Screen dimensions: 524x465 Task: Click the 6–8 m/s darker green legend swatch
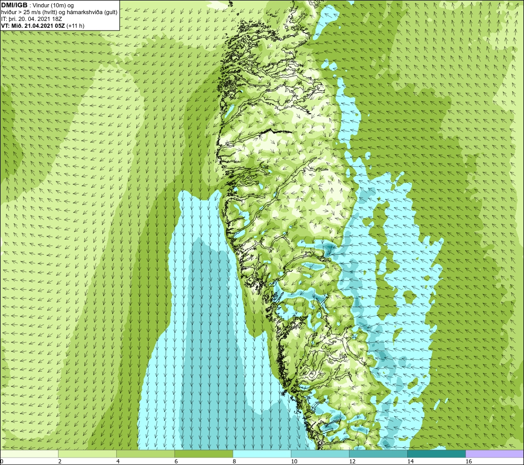pyautogui.click(x=203, y=453)
